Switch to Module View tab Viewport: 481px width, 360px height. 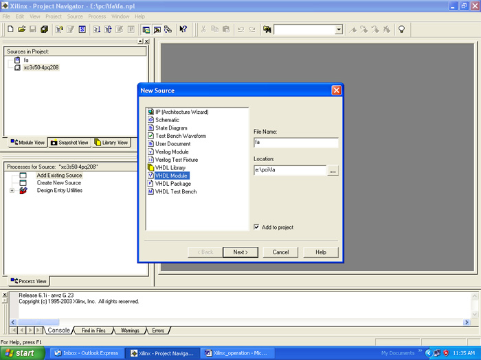(x=28, y=143)
